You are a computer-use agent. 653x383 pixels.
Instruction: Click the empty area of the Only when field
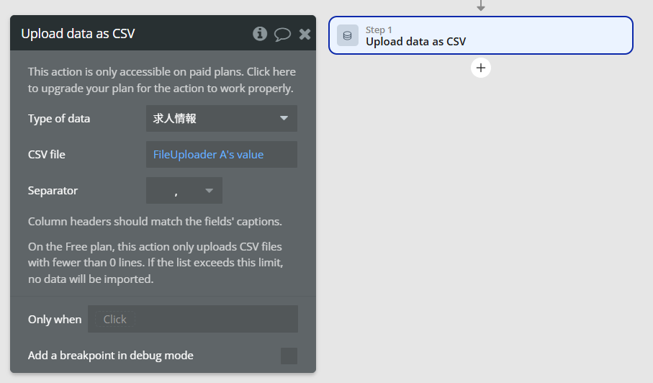tap(216, 320)
